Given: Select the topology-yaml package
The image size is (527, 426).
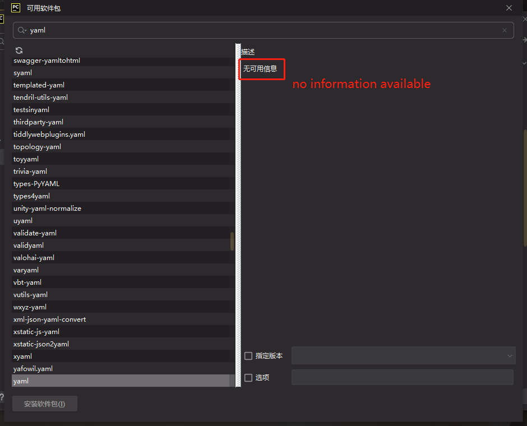Looking at the screenshot, I should point(37,146).
